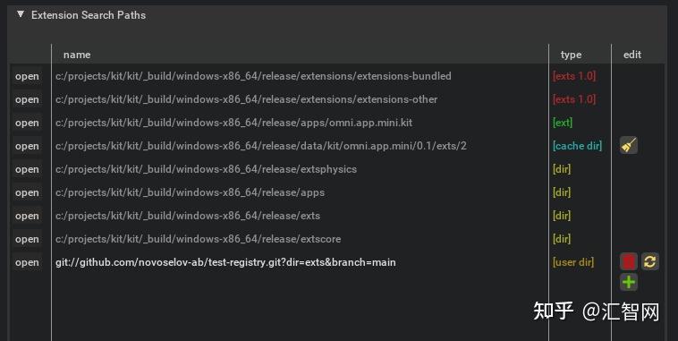Clear cache with the broom icon
This screenshot has height=341, width=678.
(629, 145)
